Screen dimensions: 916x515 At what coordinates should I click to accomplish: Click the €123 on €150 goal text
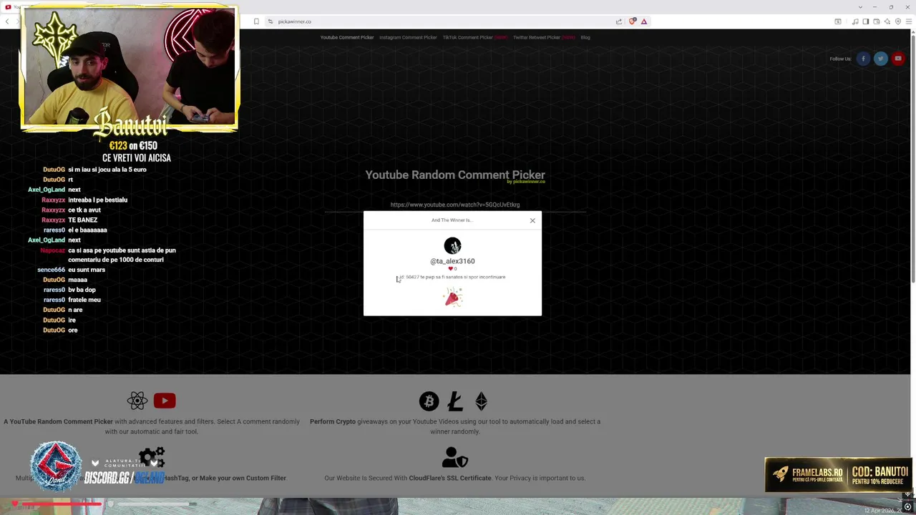point(133,145)
